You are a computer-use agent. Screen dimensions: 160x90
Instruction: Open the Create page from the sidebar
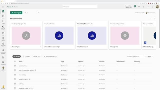(3, 17)
